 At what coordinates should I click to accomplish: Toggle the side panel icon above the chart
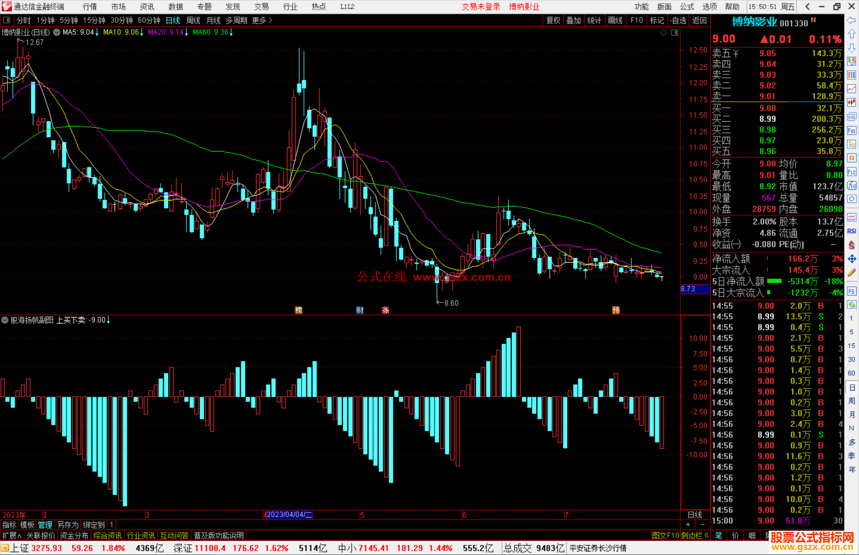pos(674,33)
